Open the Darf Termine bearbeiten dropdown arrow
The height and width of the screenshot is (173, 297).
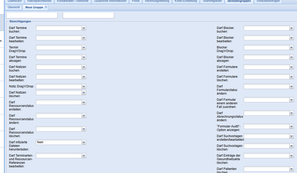coord(84,38)
